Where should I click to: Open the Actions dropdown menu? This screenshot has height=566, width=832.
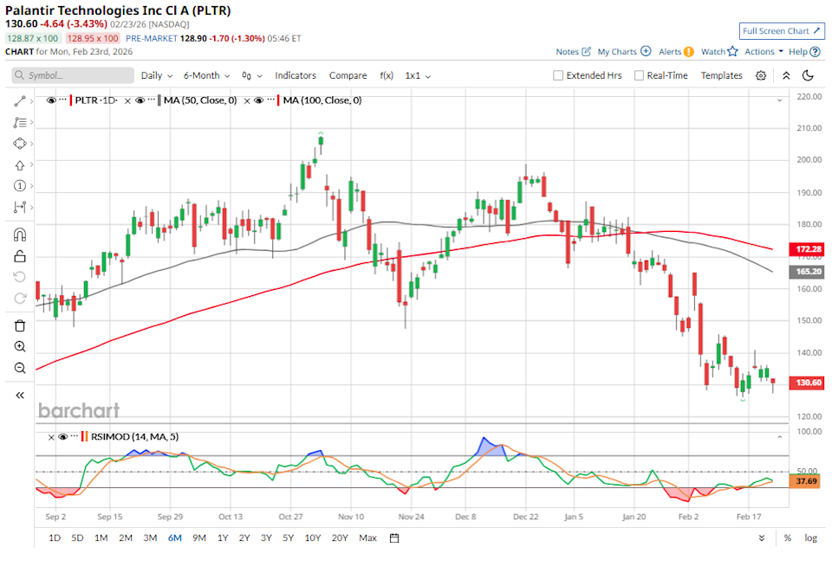[764, 52]
